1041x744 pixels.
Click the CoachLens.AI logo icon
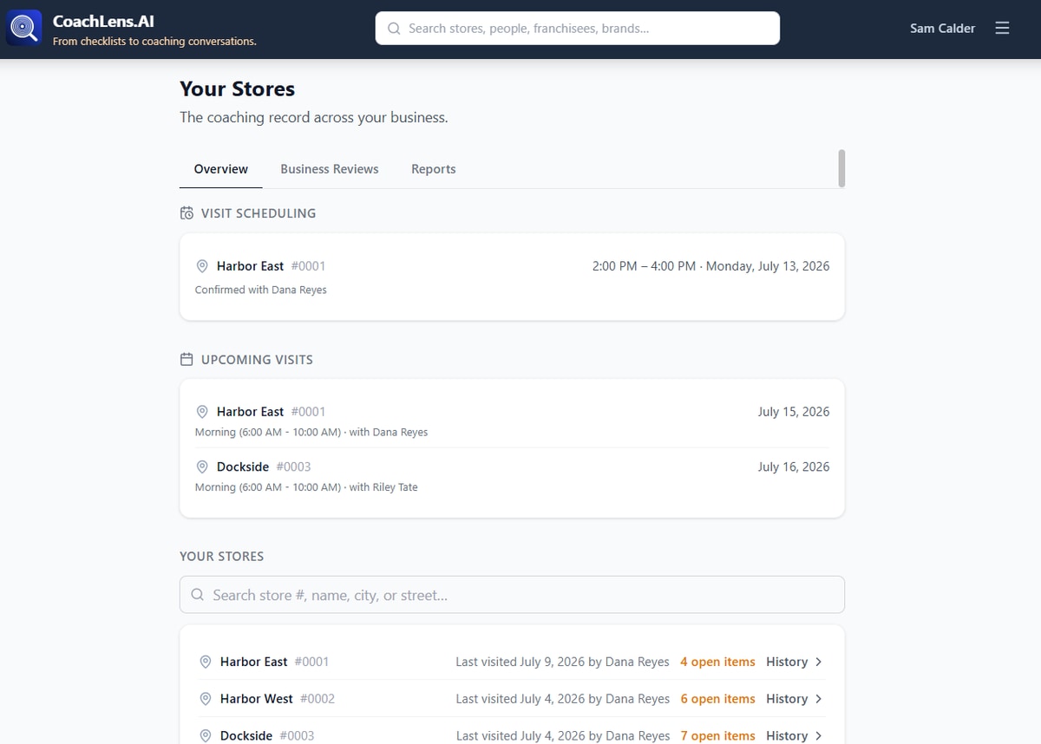24,29
